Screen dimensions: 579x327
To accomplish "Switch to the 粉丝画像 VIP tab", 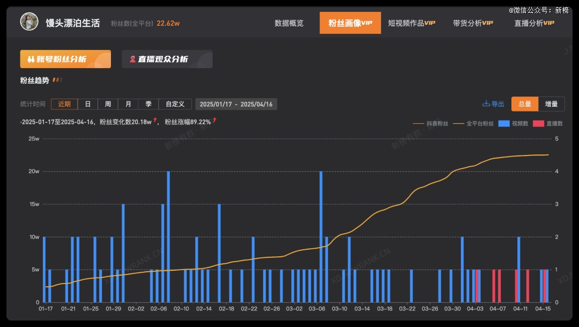I will click(x=350, y=23).
